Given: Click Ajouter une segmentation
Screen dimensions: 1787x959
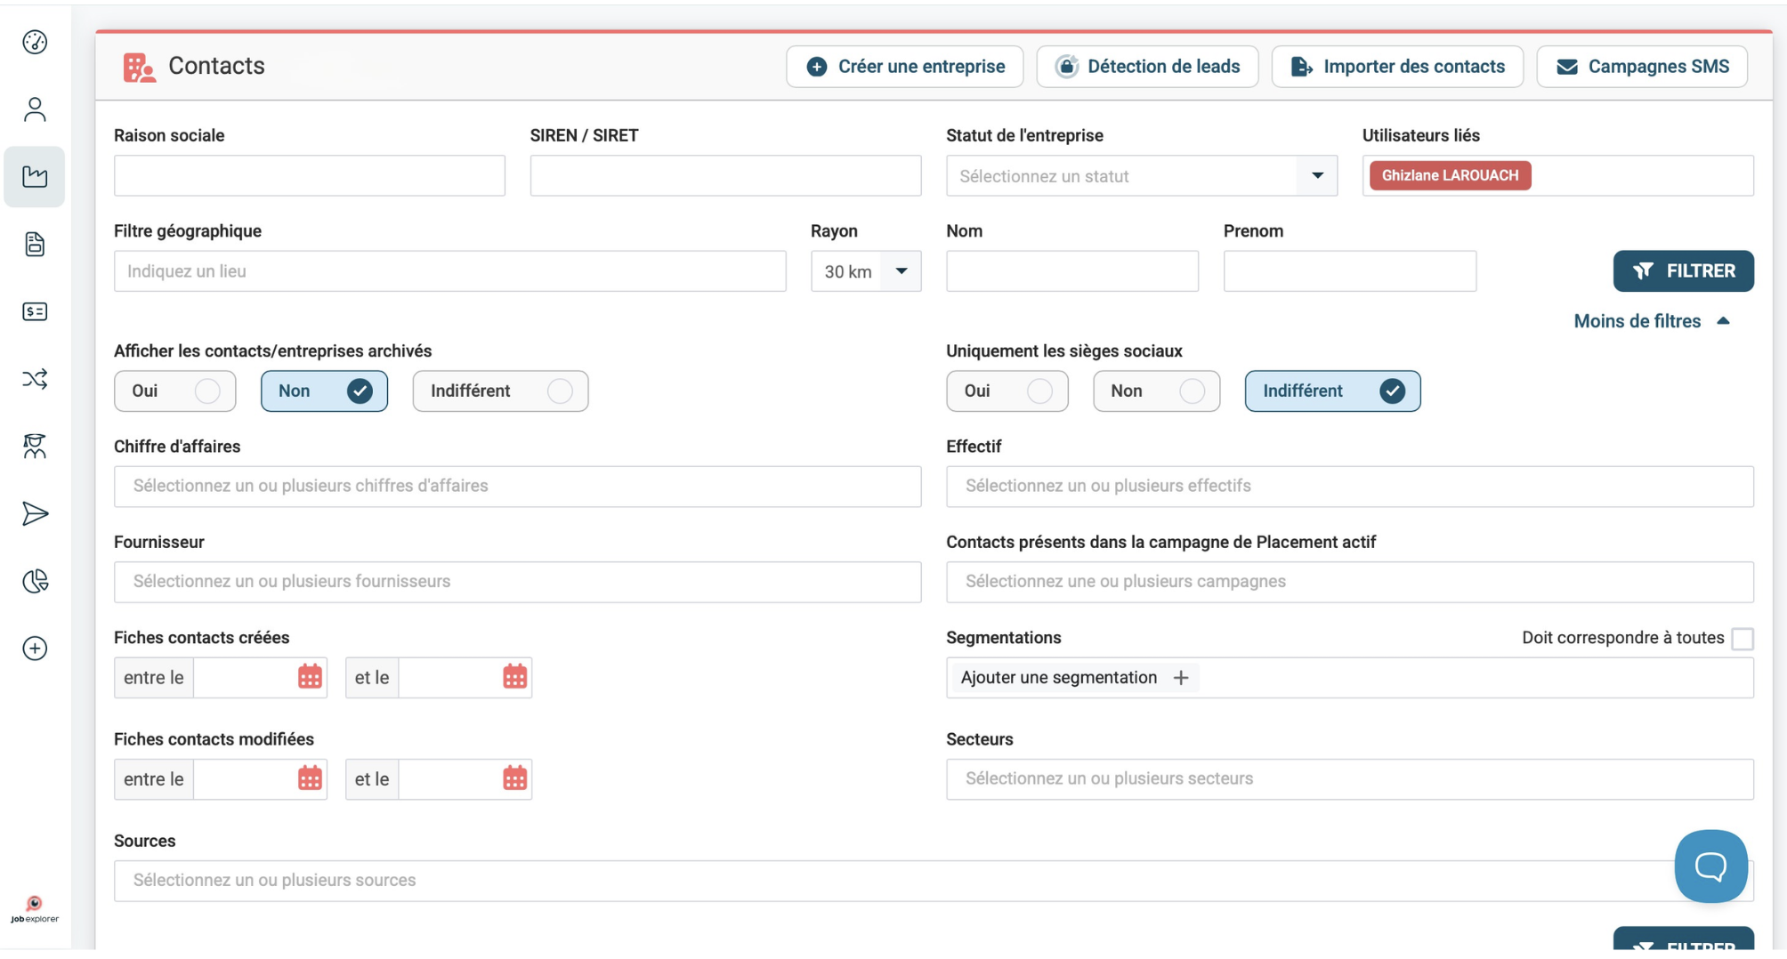Looking at the screenshot, I should (1075, 678).
